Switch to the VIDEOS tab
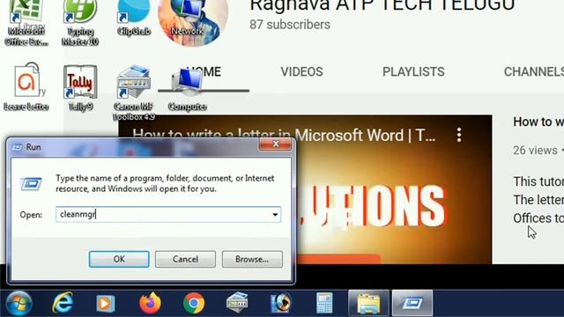564x317 pixels. pos(301,72)
